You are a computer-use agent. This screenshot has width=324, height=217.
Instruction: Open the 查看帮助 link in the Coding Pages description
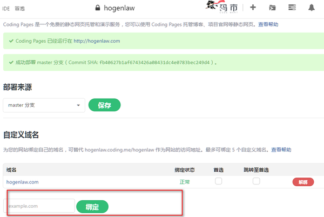pyautogui.click(x=268, y=24)
